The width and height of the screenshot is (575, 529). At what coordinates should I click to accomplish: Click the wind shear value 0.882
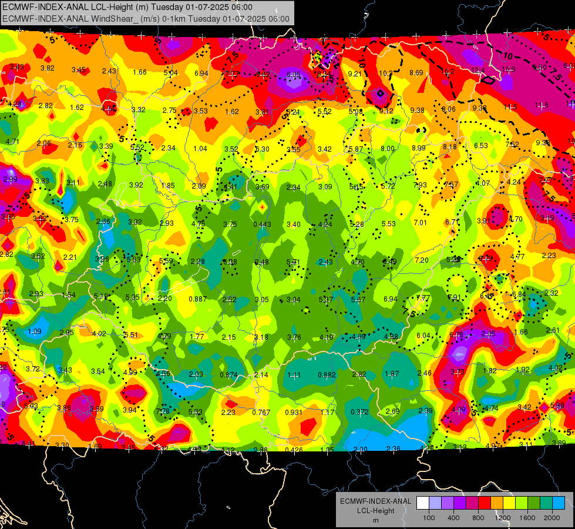327,375
